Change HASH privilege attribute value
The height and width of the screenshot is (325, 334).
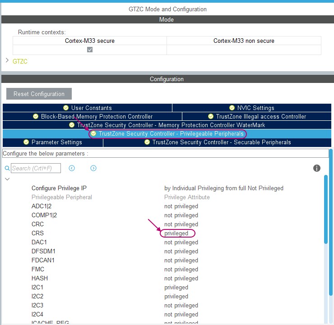point(181,279)
